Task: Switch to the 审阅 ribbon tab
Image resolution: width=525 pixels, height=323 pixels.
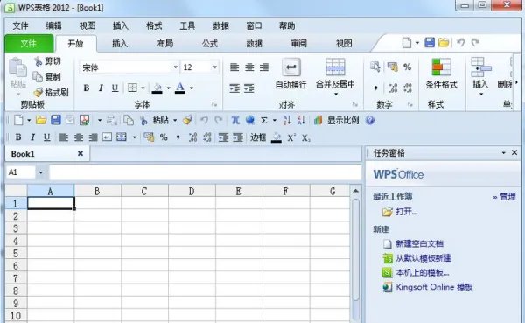Action: coord(299,43)
